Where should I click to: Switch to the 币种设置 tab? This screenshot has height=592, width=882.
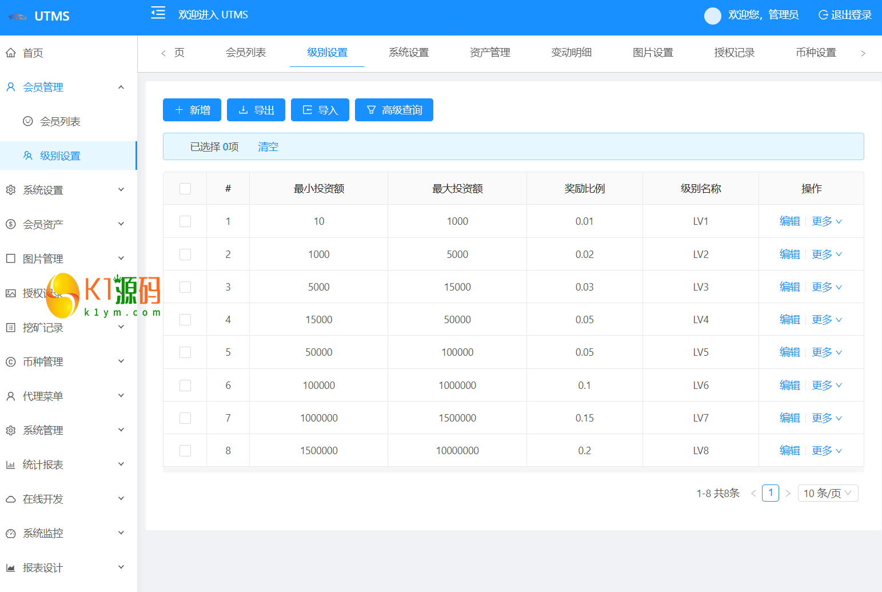tap(816, 53)
